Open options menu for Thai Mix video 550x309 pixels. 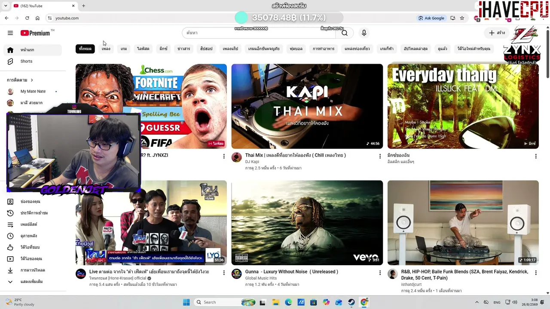point(380,156)
